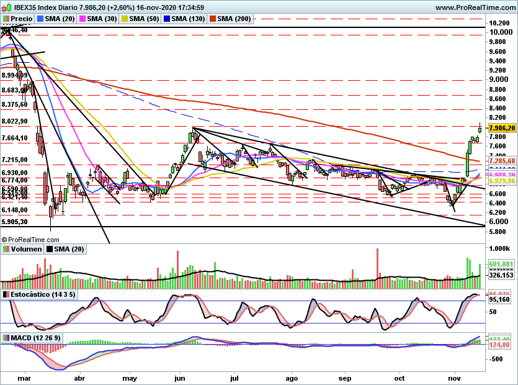Click the tall red September volume spike
This screenshot has width=518, height=385.
(378, 269)
